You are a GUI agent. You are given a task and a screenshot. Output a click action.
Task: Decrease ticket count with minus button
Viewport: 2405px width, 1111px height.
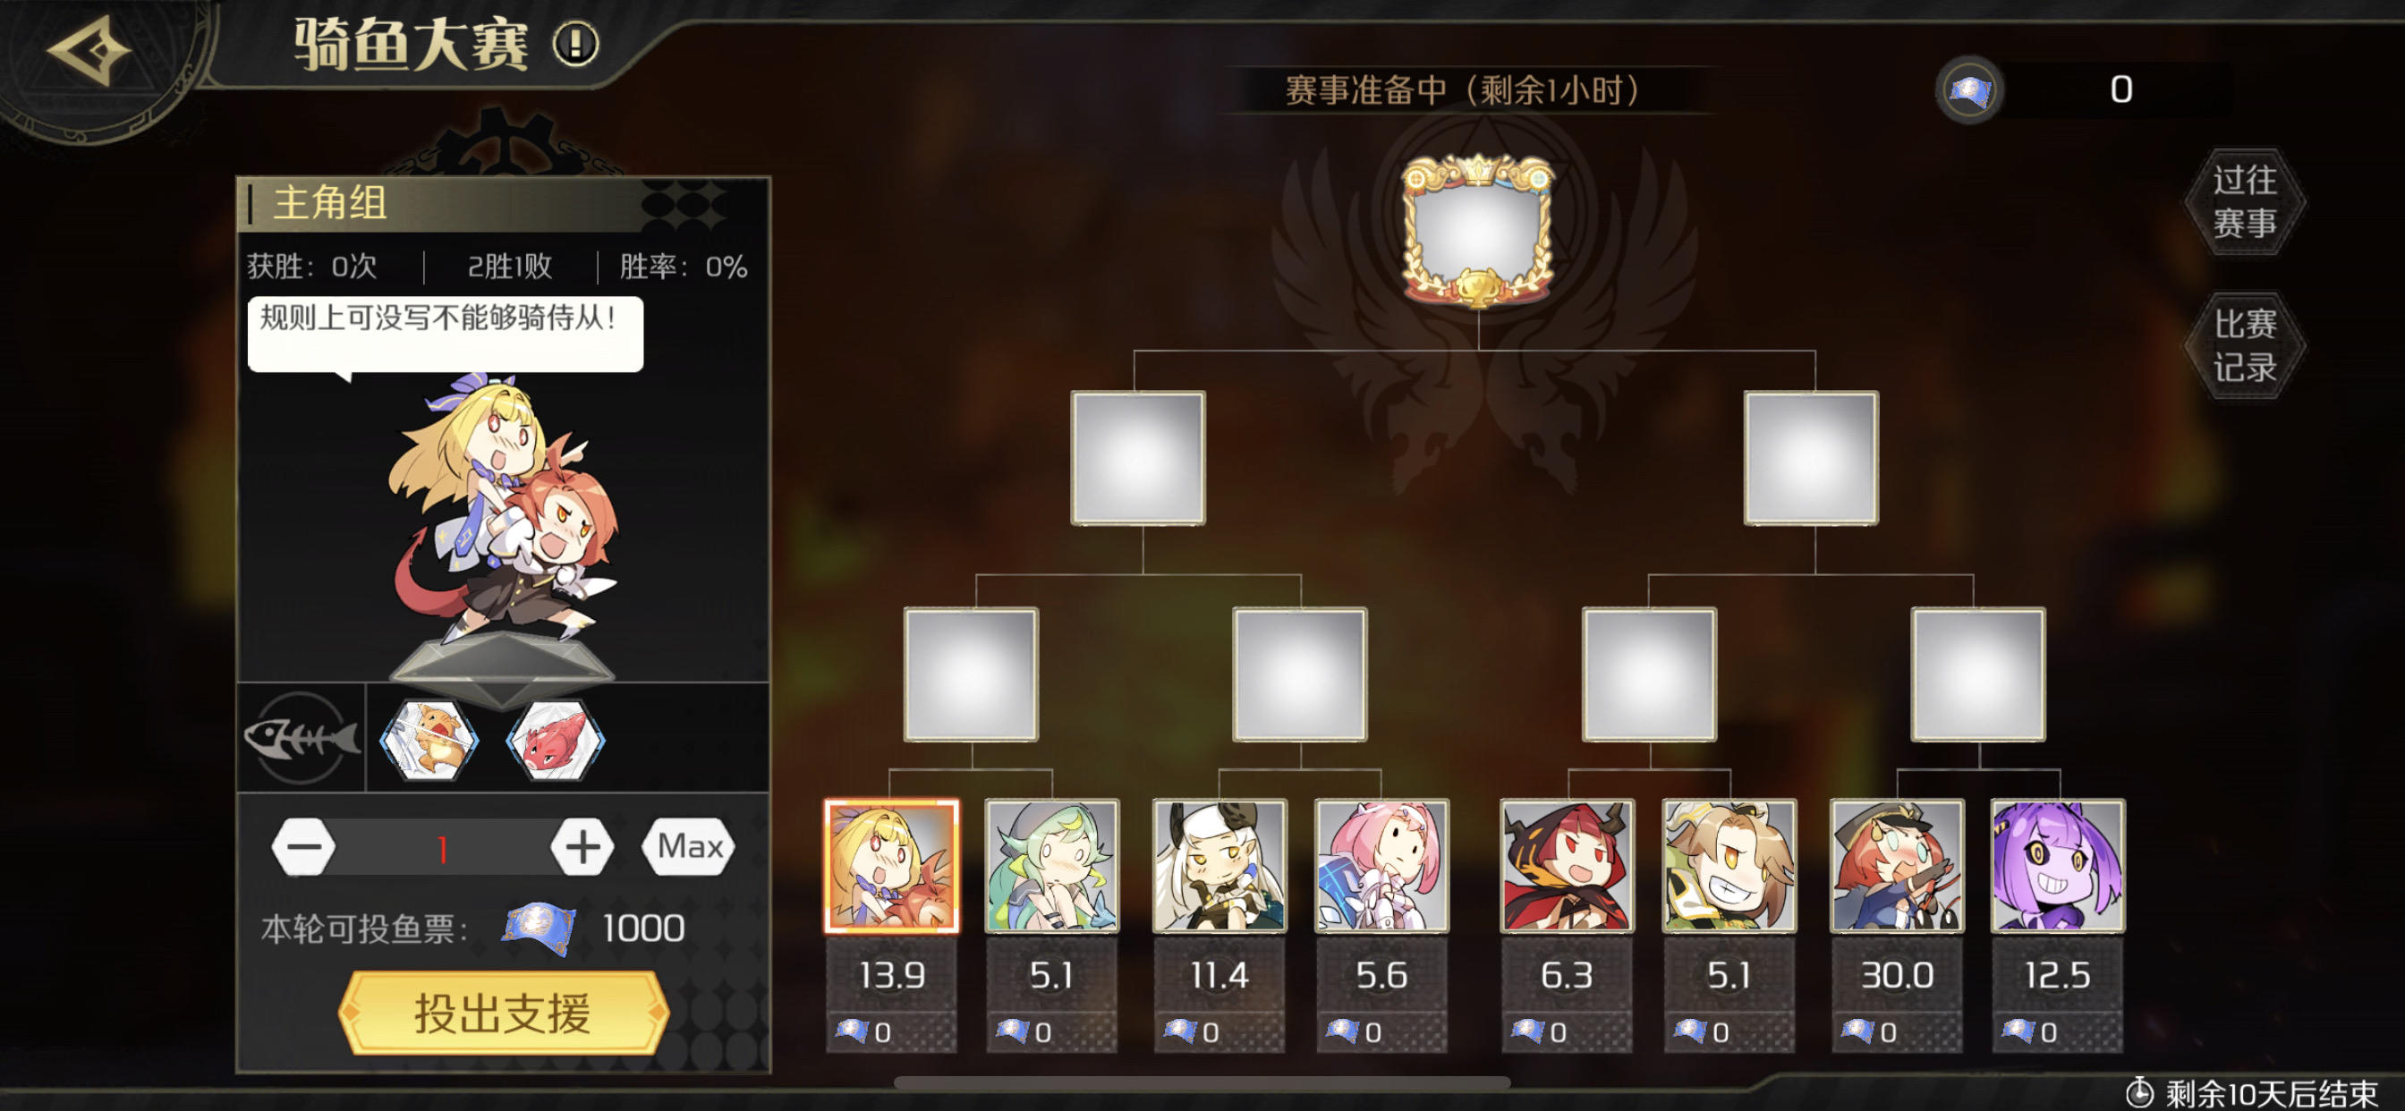click(303, 847)
